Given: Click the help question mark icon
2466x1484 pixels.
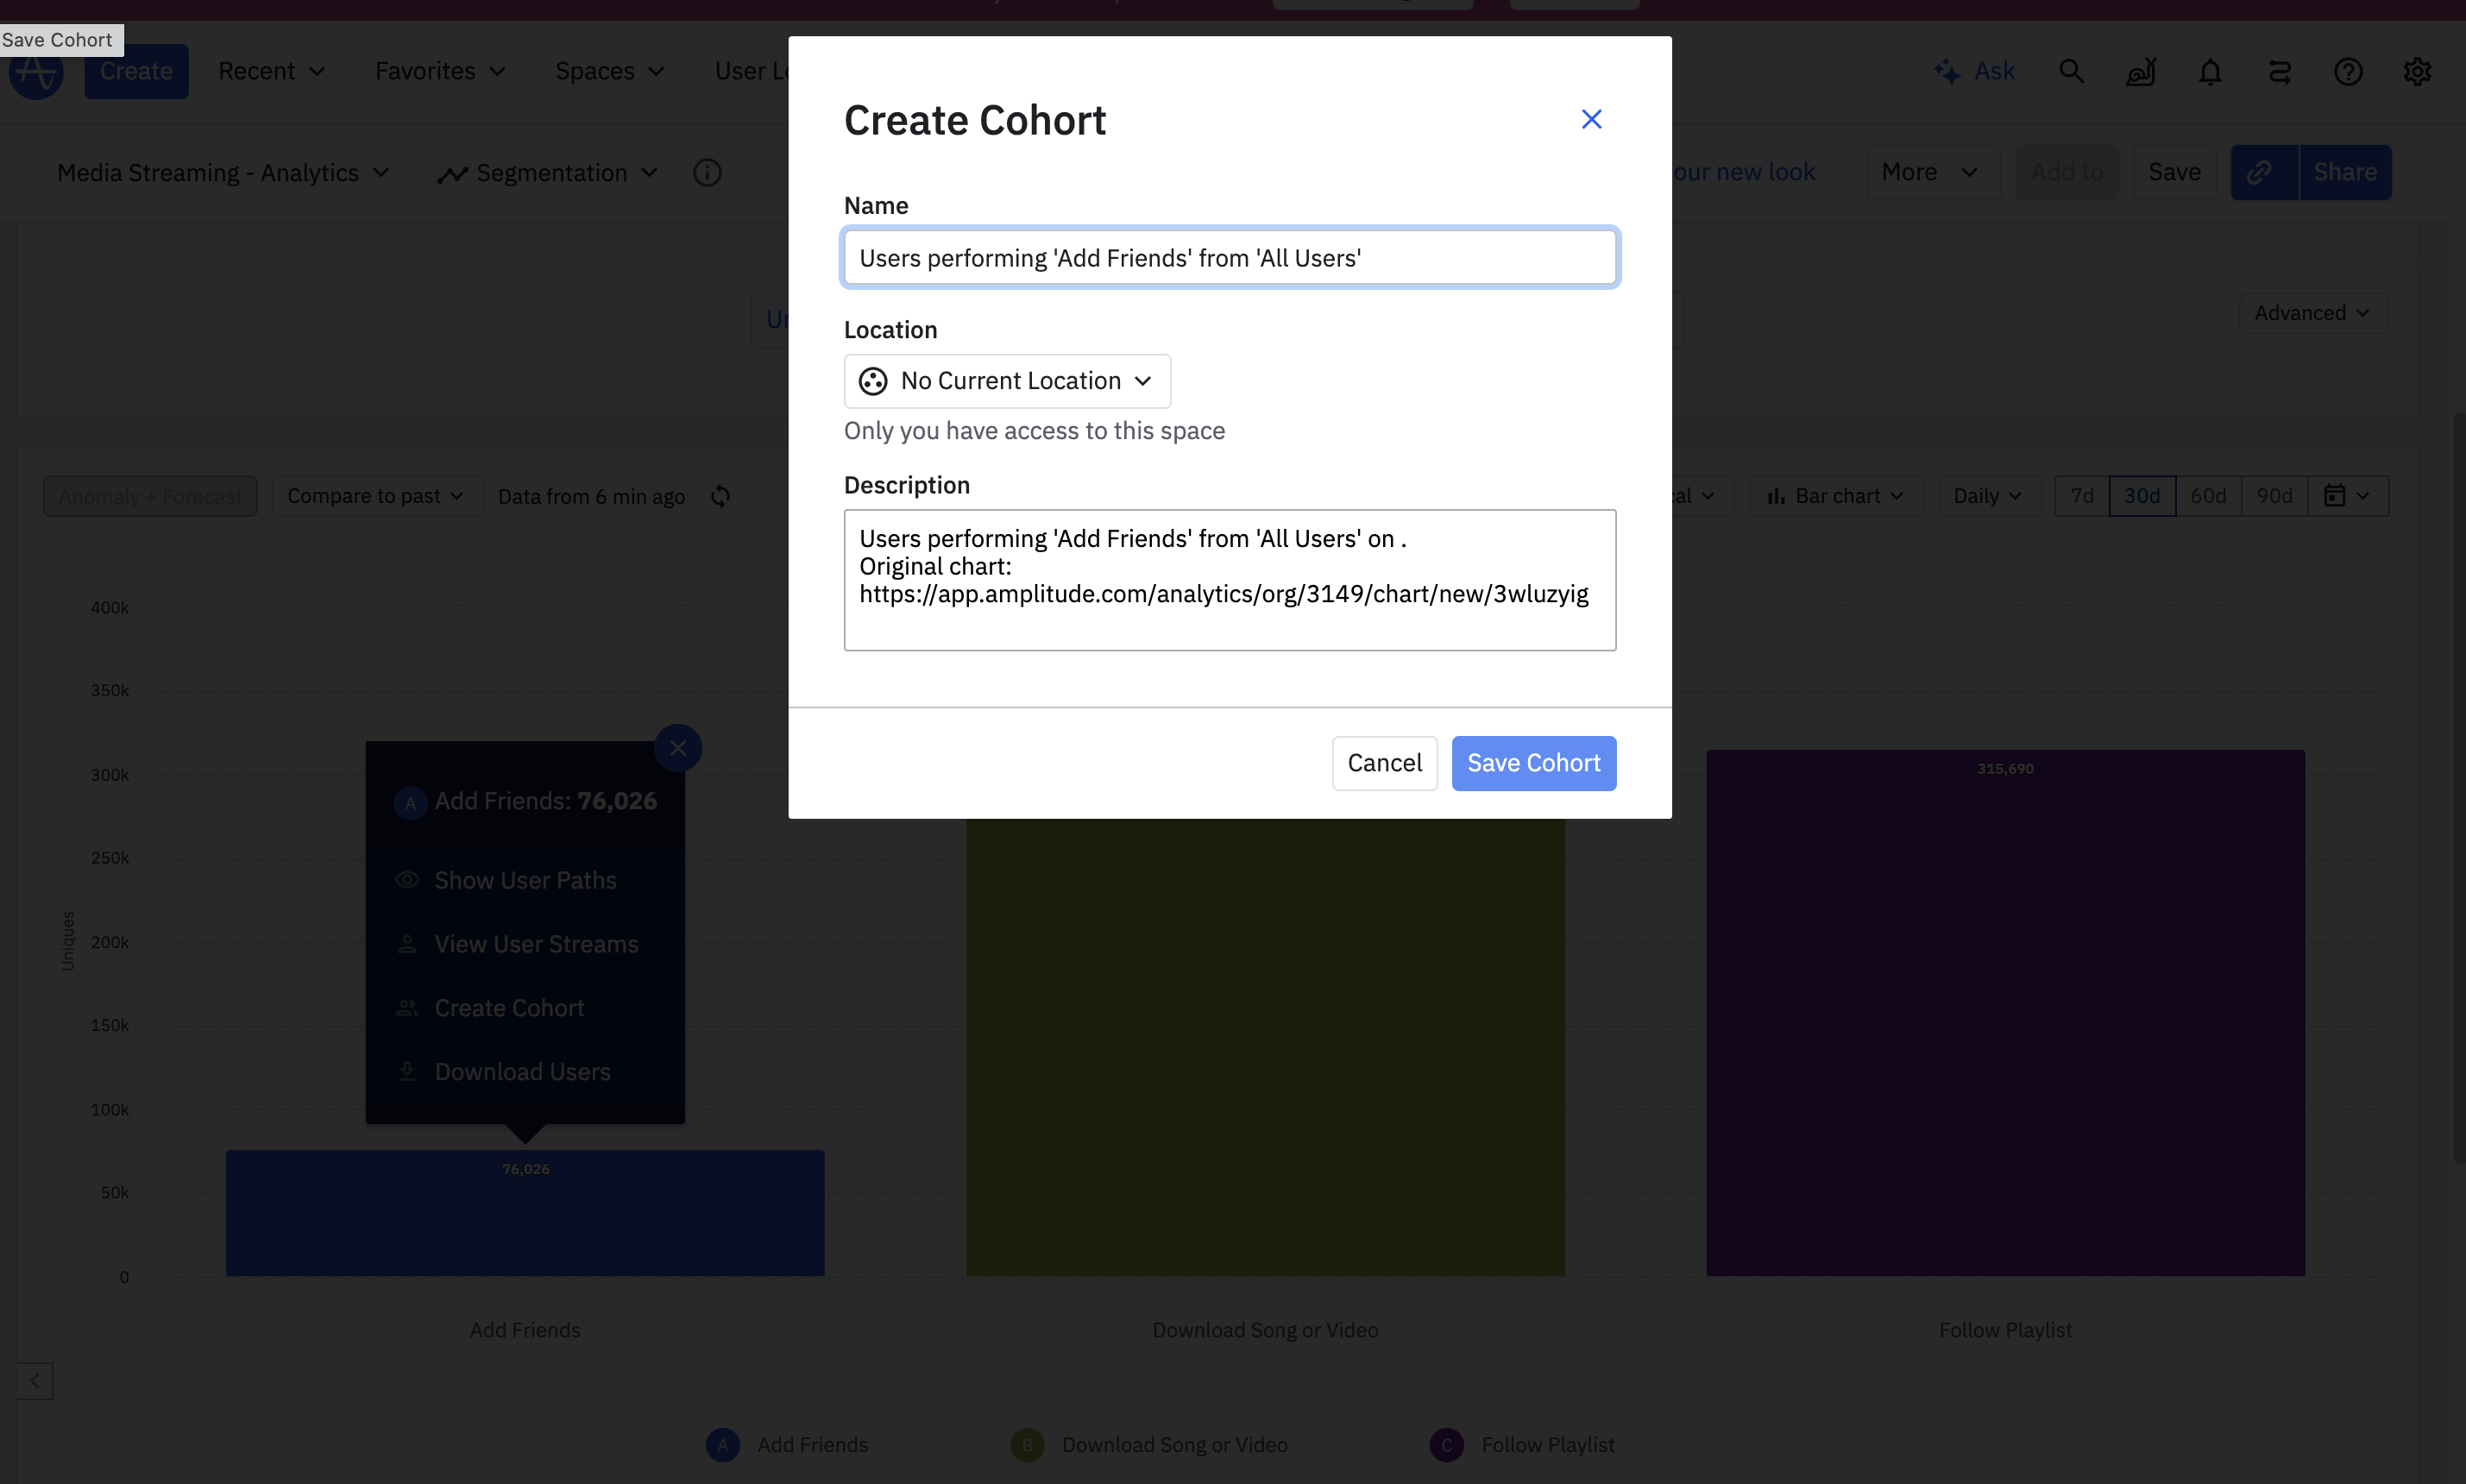Looking at the screenshot, I should click(x=2348, y=71).
